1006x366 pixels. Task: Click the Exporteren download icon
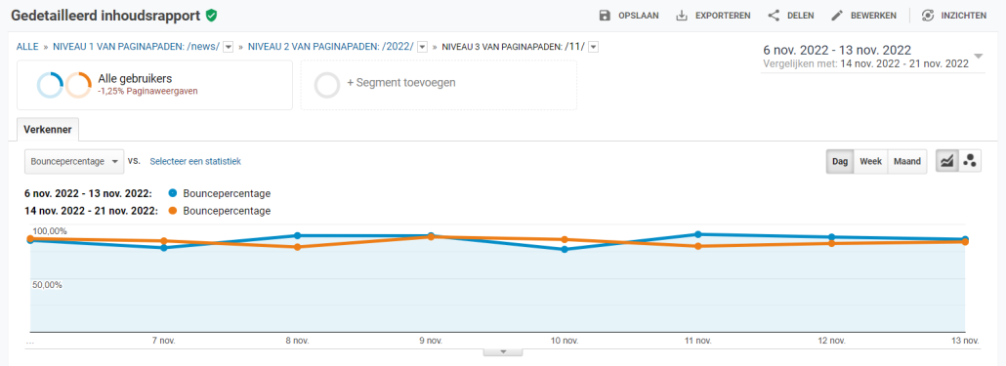tap(682, 16)
